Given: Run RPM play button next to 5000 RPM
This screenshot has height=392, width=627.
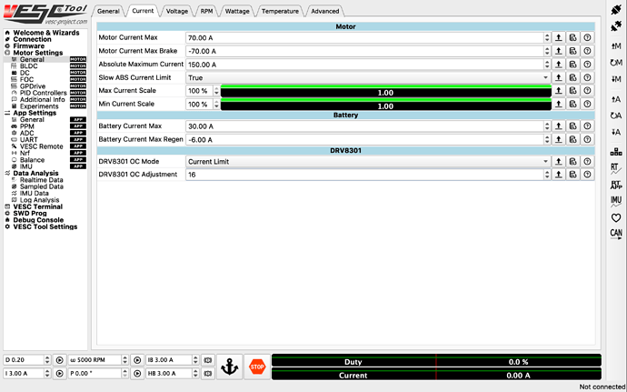Looking at the screenshot, I should (x=137, y=360).
